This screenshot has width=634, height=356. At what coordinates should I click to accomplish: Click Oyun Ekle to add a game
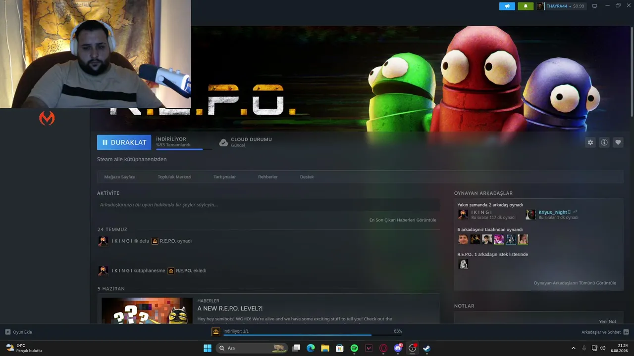point(19,332)
